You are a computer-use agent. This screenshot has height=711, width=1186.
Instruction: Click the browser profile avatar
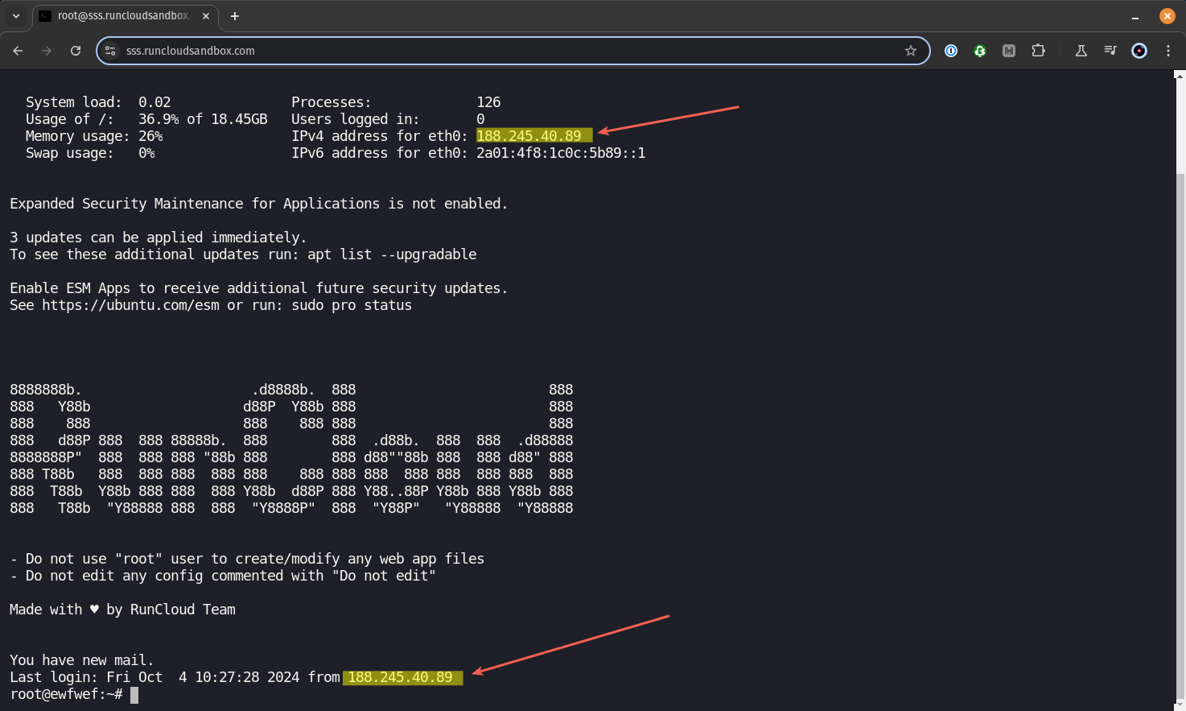point(1139,51)
